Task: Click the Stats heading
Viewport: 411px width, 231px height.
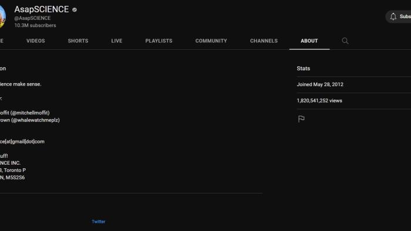Action: tap(304, 68)
